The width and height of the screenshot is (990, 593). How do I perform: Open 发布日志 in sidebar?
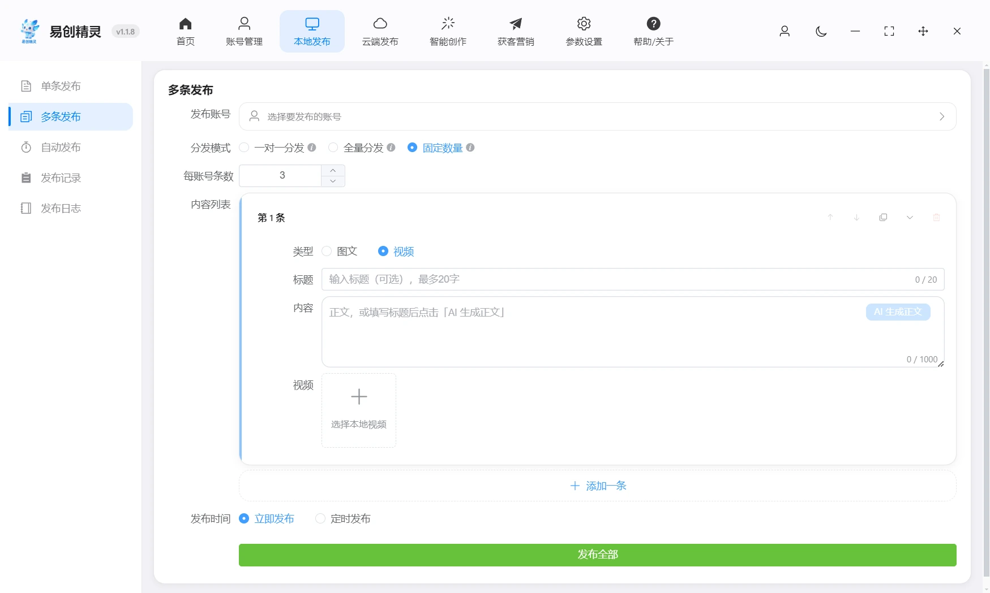[71, 208]
